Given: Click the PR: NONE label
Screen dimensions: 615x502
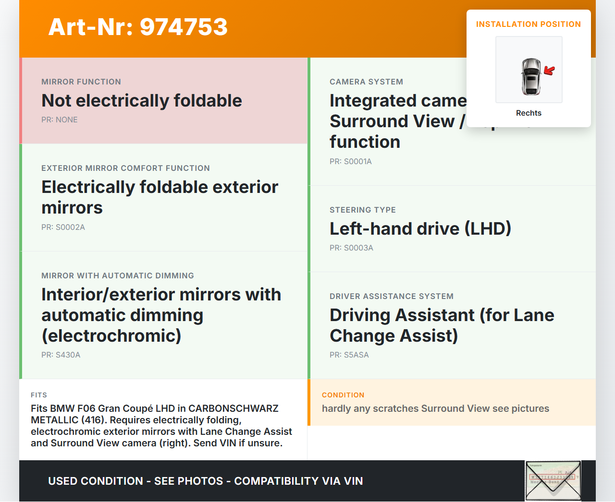Looking at the screenshot, I should (x=59, y=120).
